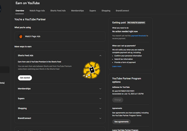The image size is (187, 131).
Task: Open the payment threshold link
Action: [x=138, y=36]
